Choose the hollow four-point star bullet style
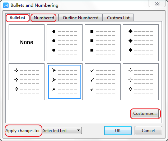This screenshot has width=168, height=141. pos(141,82)
